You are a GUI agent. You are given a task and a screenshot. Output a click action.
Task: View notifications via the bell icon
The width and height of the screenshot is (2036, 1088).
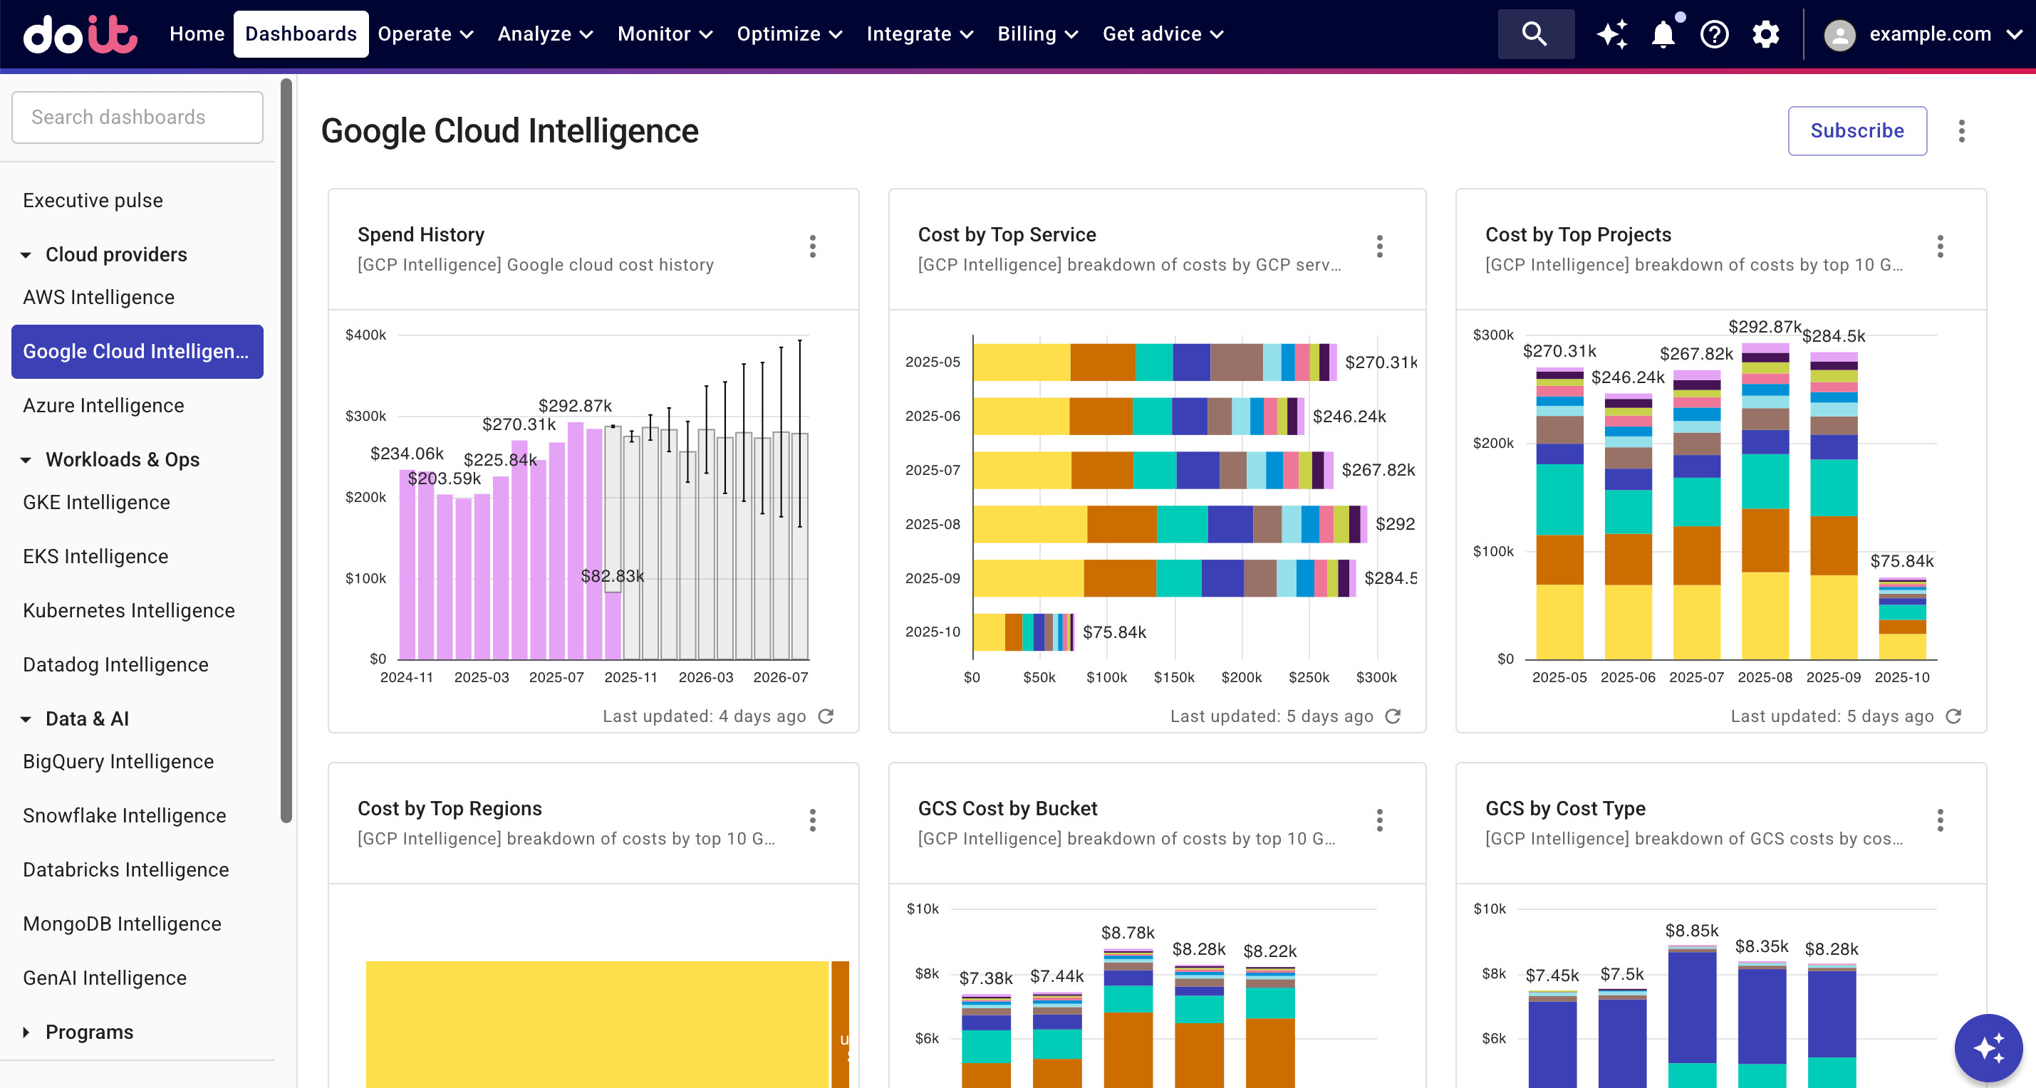click(x=1663, y=33)
